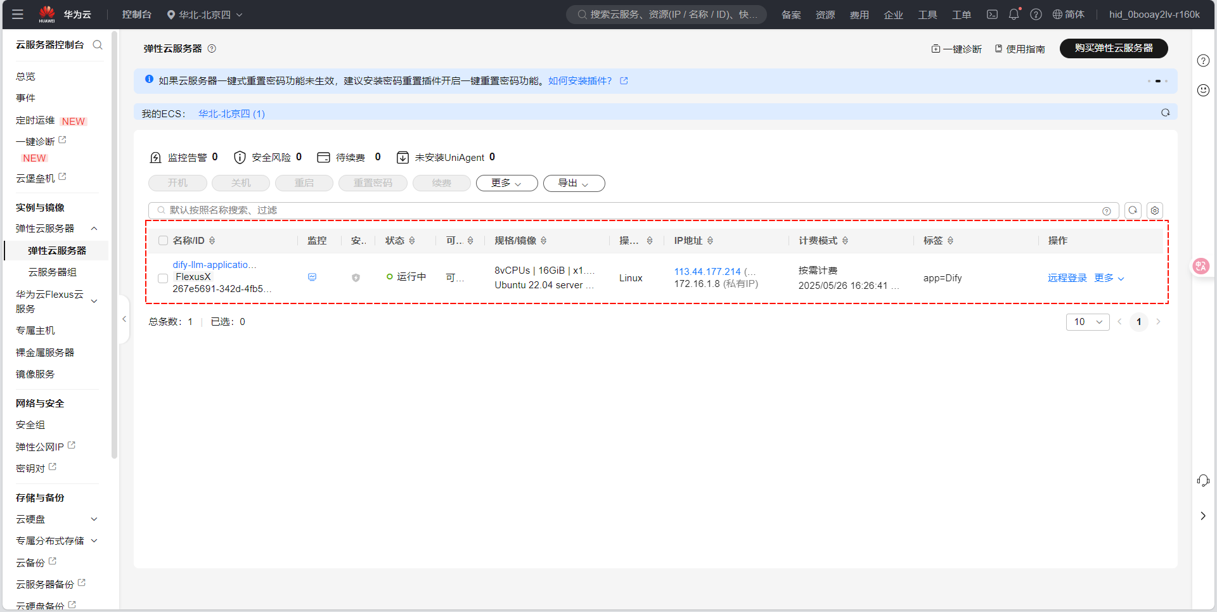The height and width of the screenshot is (612, 1217).
Task: Refresh the server list table
Action: click(1133, 210)
